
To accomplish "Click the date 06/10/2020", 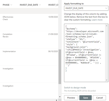I will click(53, 51).
